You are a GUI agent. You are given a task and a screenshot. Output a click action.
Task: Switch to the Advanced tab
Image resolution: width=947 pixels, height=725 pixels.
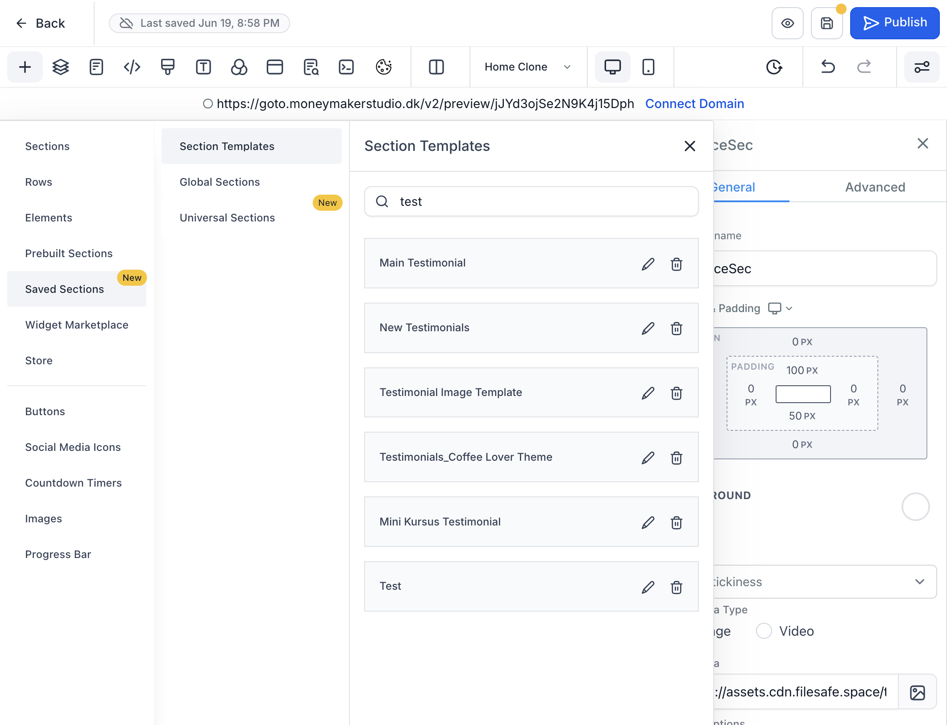(875, 187)
